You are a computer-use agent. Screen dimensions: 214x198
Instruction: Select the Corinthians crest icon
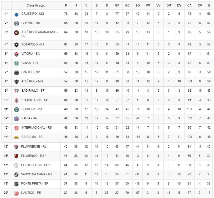point(16,100)
